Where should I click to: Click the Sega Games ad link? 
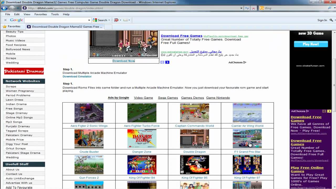pos(168,98)
